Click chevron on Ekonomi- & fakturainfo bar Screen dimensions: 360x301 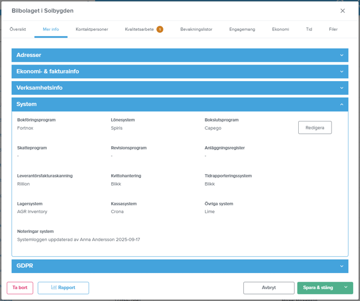point(342,71)
